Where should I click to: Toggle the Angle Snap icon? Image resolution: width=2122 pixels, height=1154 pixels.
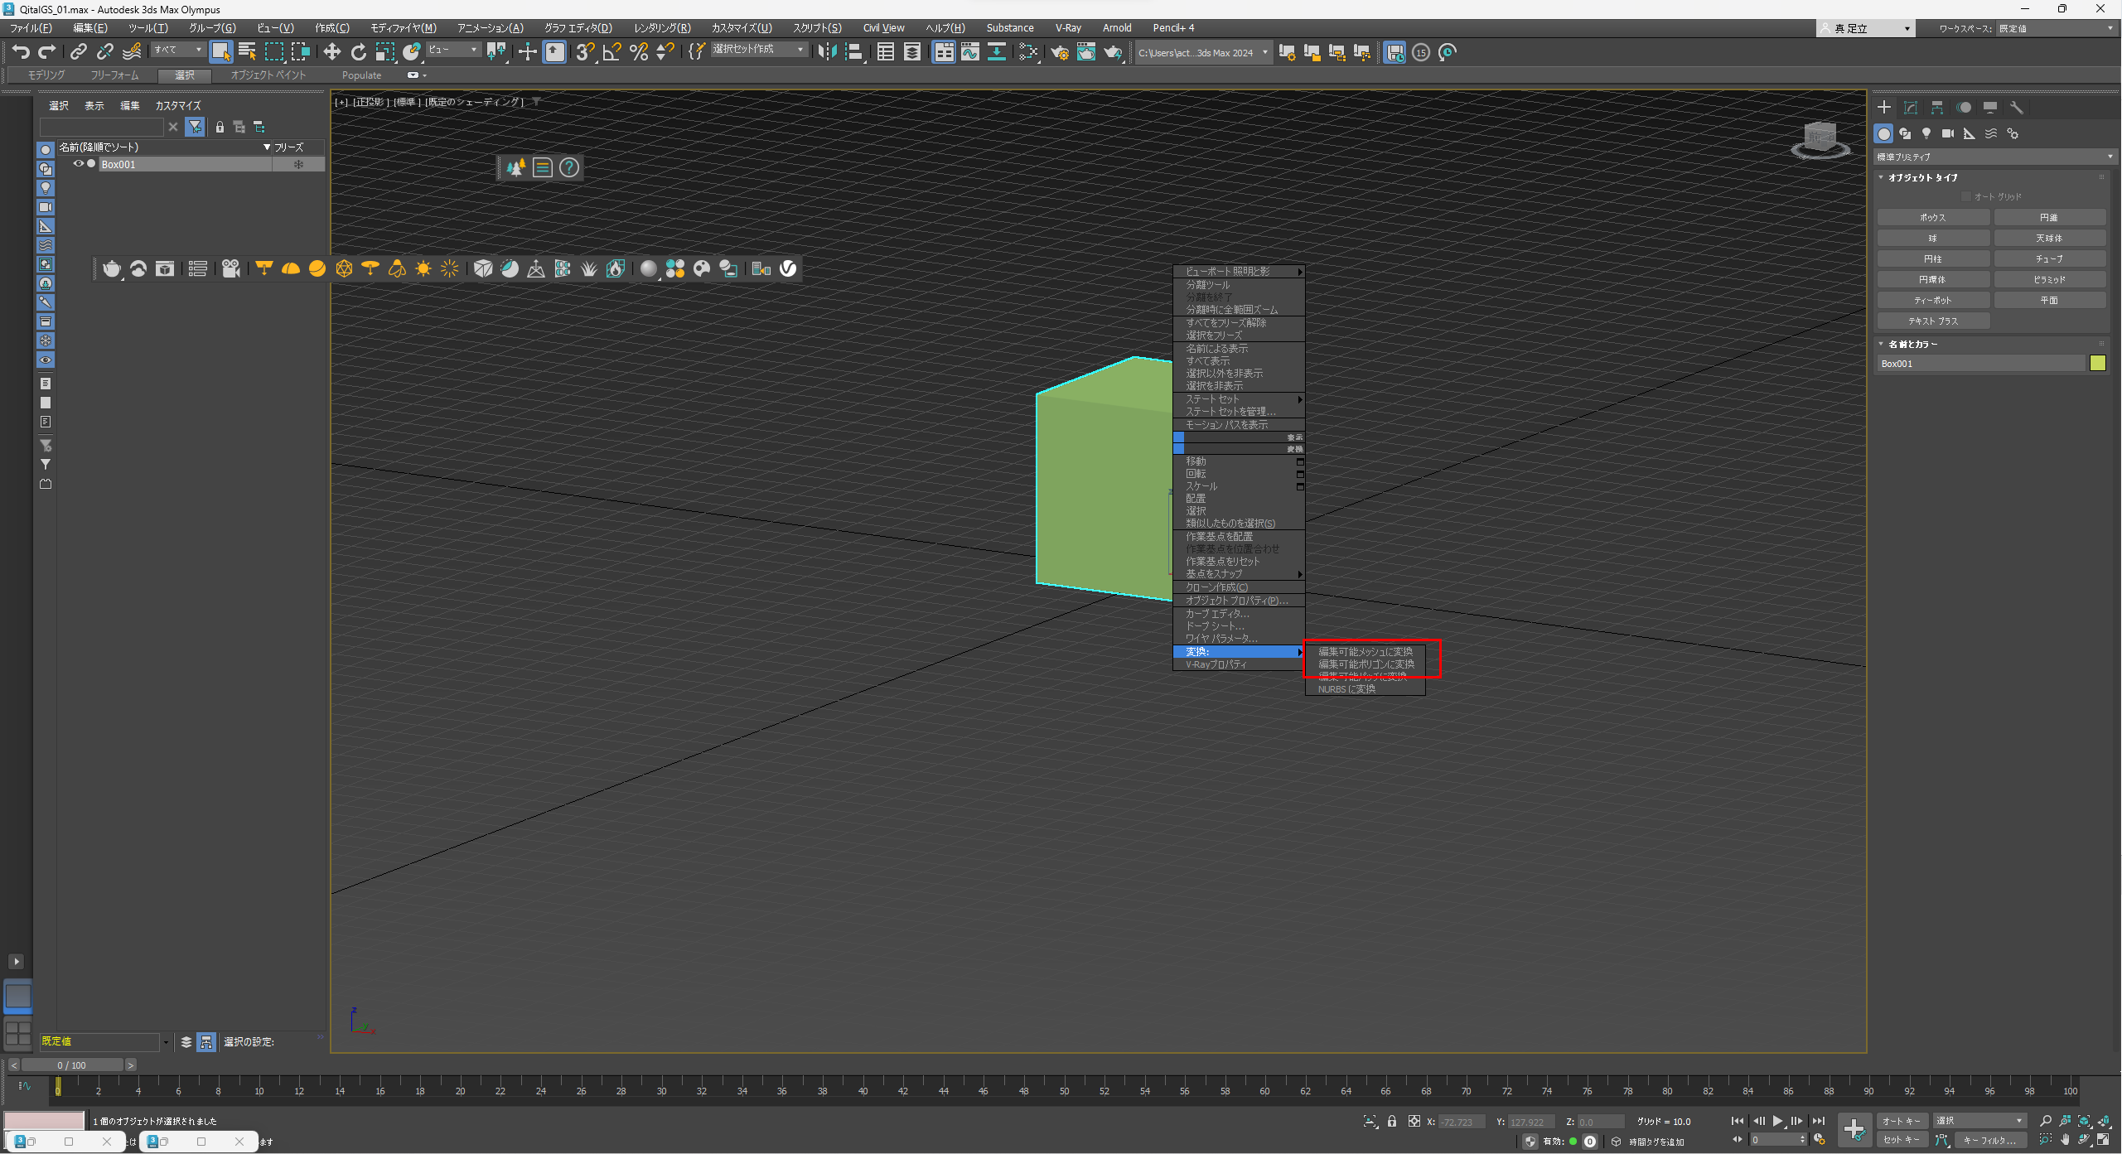point(611,52)
